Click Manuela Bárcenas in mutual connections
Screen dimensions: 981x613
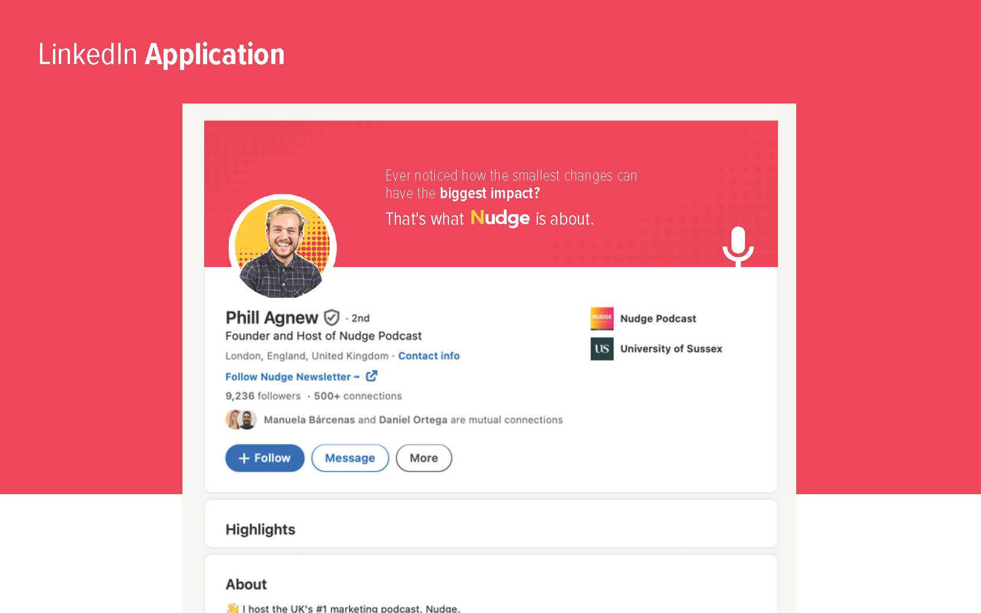pyautogui.click(x=309, y=419)
